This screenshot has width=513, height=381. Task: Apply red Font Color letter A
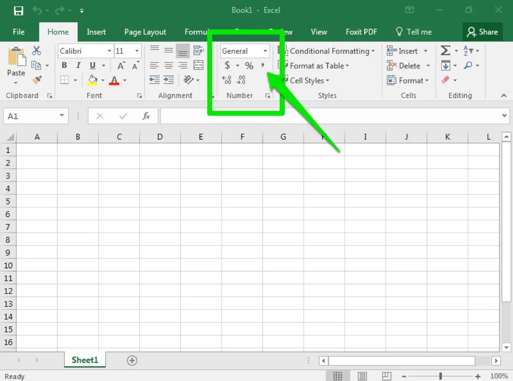[x=114, y=80]
